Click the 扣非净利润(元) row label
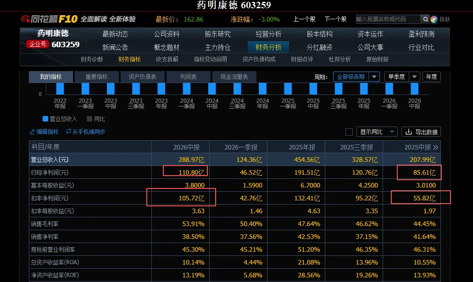 (x=50, y=198)
